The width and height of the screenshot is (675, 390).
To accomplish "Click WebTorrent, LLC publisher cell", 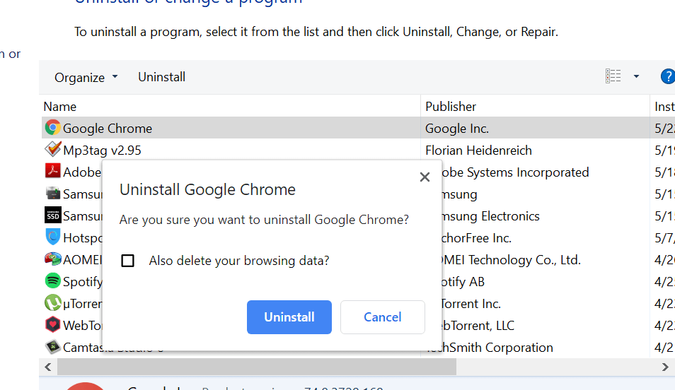I will click(x=478, y=326).
